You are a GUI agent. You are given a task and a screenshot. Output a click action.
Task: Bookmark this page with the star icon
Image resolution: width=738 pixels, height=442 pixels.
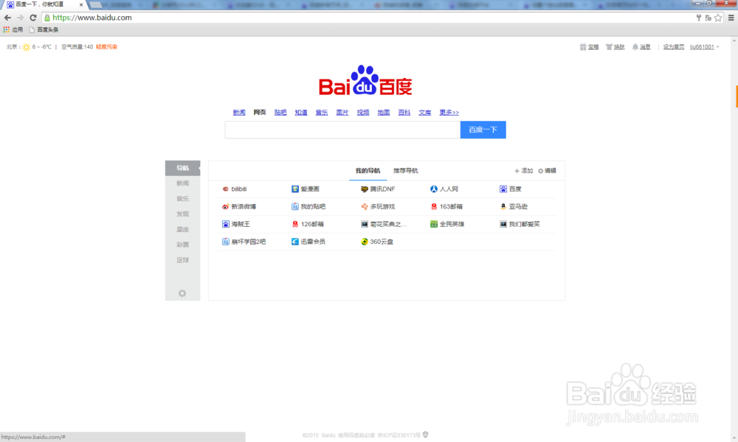(718, 18)
